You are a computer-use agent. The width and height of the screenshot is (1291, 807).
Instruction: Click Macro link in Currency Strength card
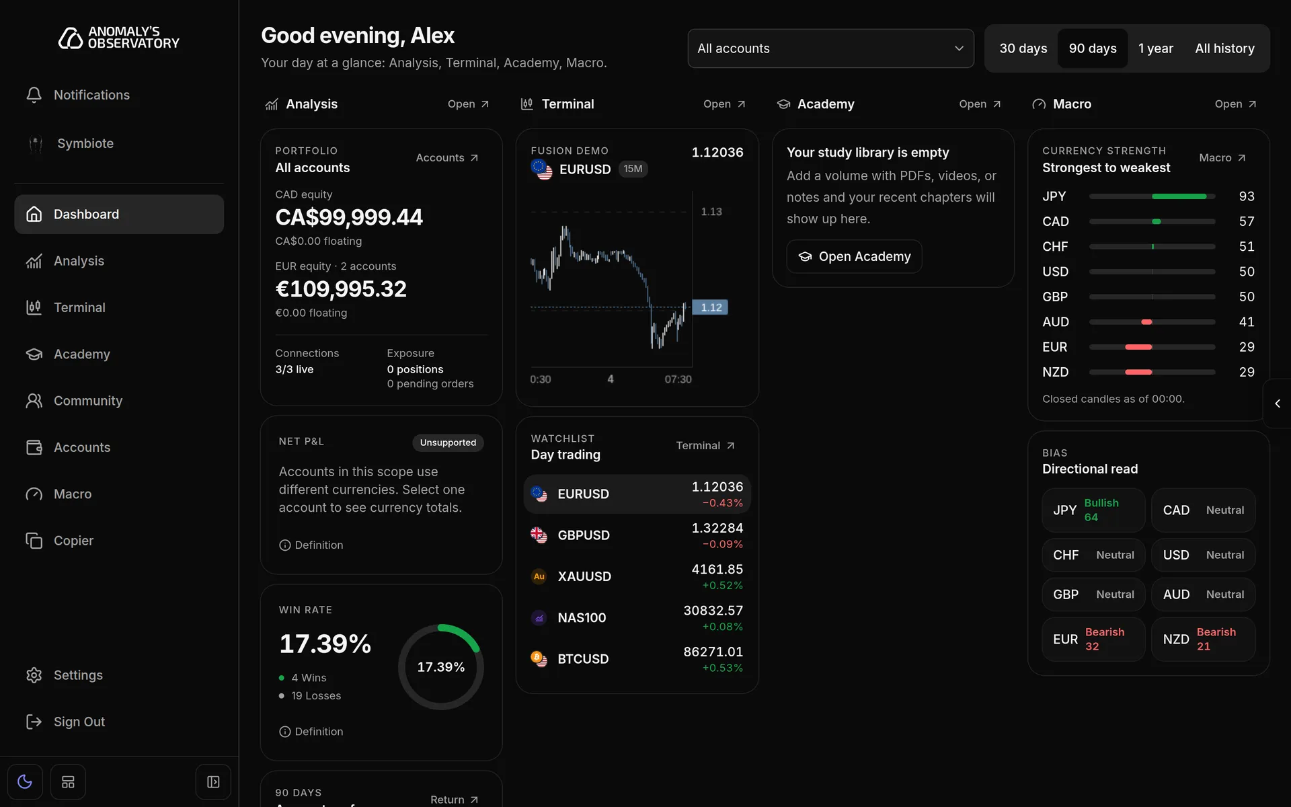click(x=1222, y=158)
